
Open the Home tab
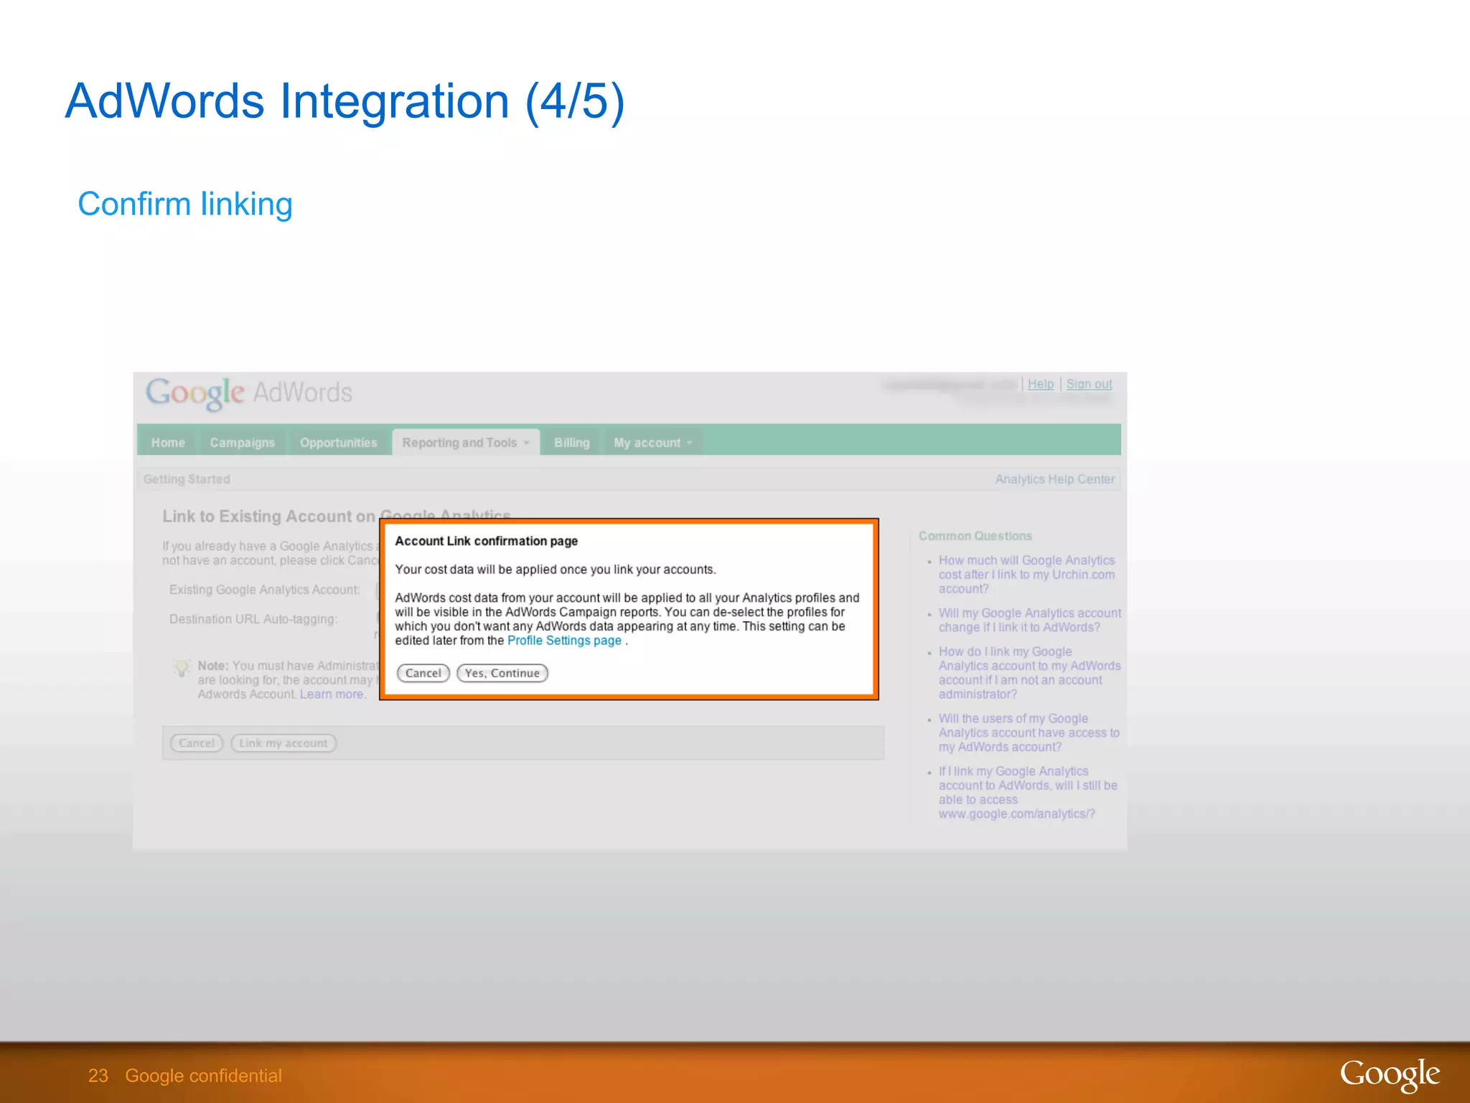[168, 442]
